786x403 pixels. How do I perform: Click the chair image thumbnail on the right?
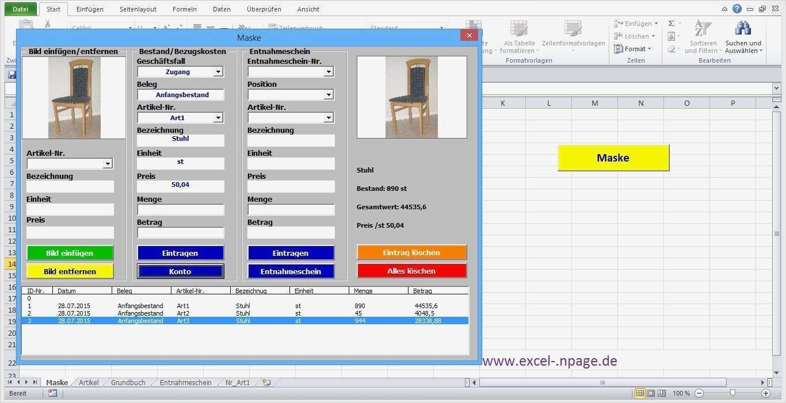pos(411,97)
